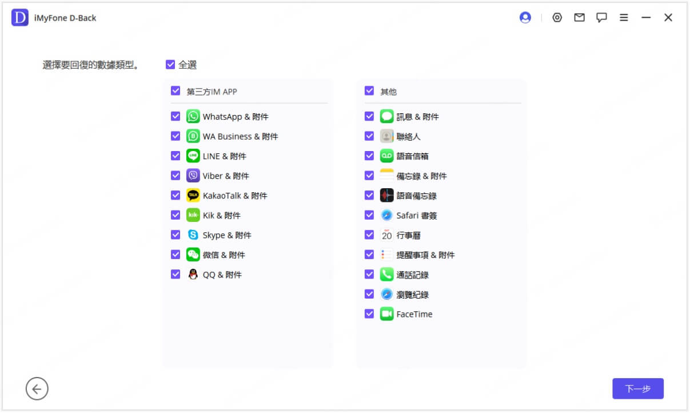Toggle the 其他 group checkbox
This screenshot has height=413, width=690.
click(369, 91)
